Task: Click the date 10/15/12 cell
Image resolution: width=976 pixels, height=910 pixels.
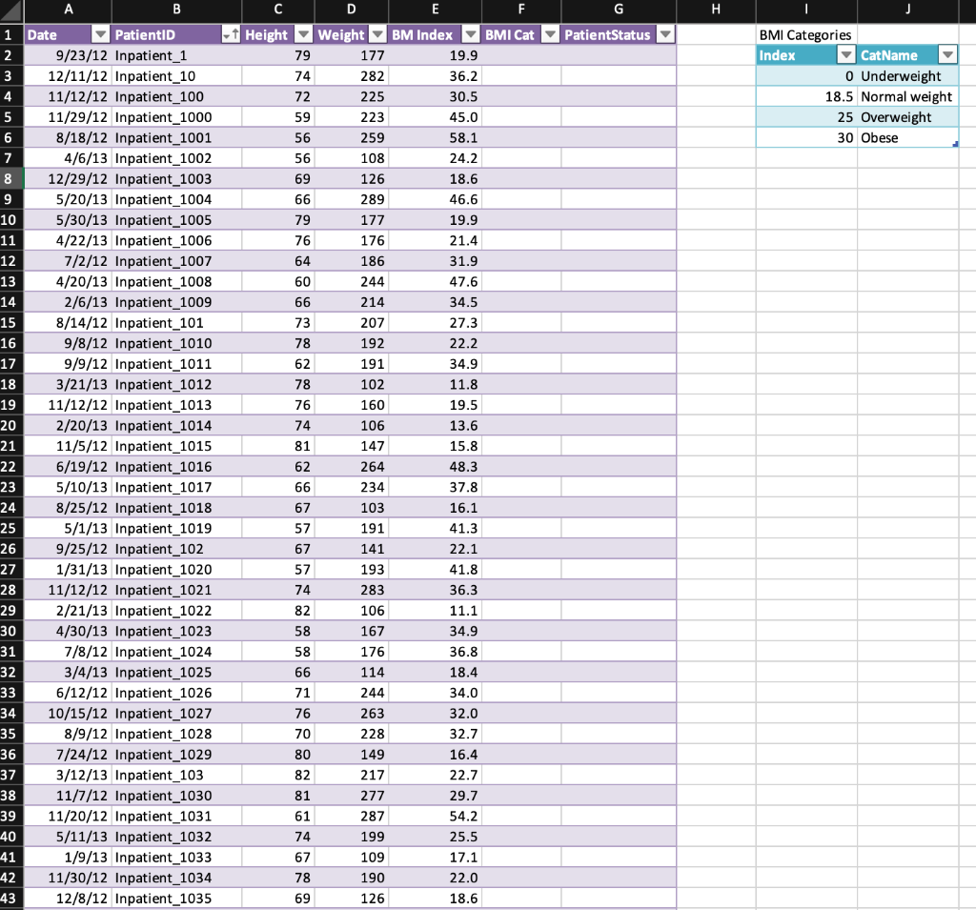Action: pyautogui.click(x=68, y=714)
